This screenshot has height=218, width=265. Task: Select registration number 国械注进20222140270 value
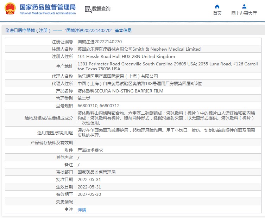point(100,42)
